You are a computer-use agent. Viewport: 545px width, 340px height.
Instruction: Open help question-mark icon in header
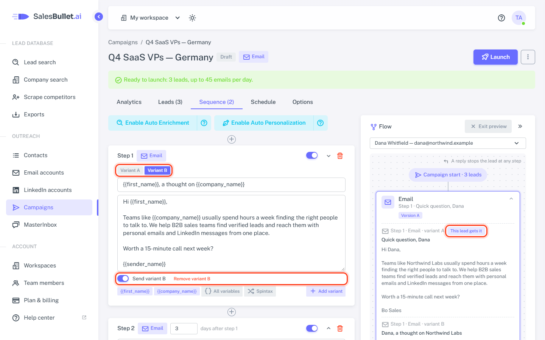[501, 18]
